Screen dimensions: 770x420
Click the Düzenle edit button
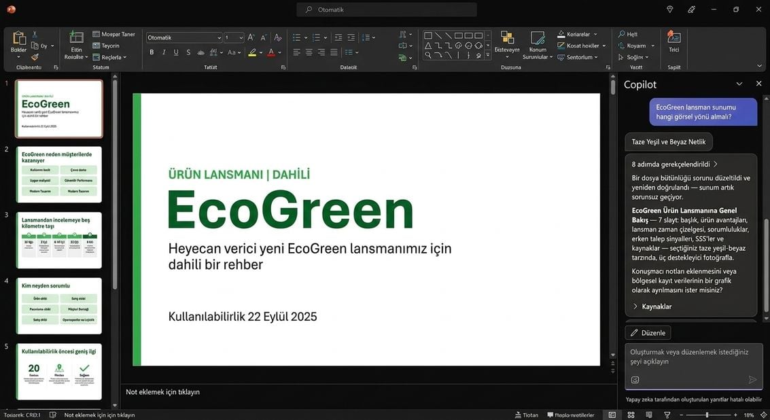(648, 332)
